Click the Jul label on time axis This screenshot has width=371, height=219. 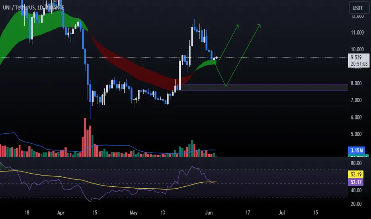(x=281, y=213)
